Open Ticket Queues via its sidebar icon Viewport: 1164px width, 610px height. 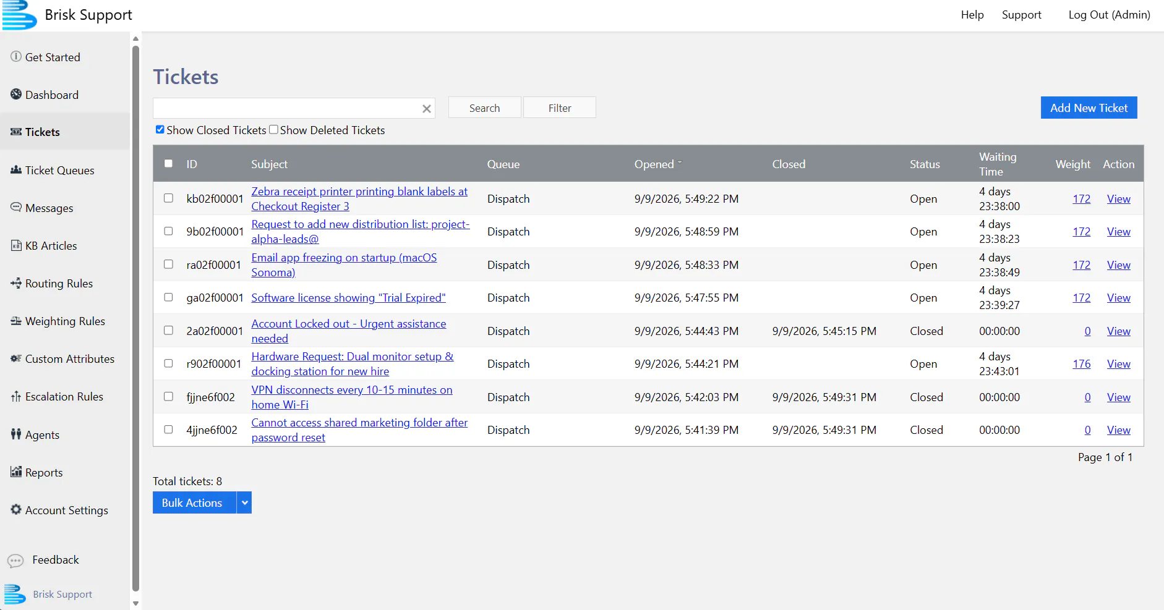pos(16,169)
